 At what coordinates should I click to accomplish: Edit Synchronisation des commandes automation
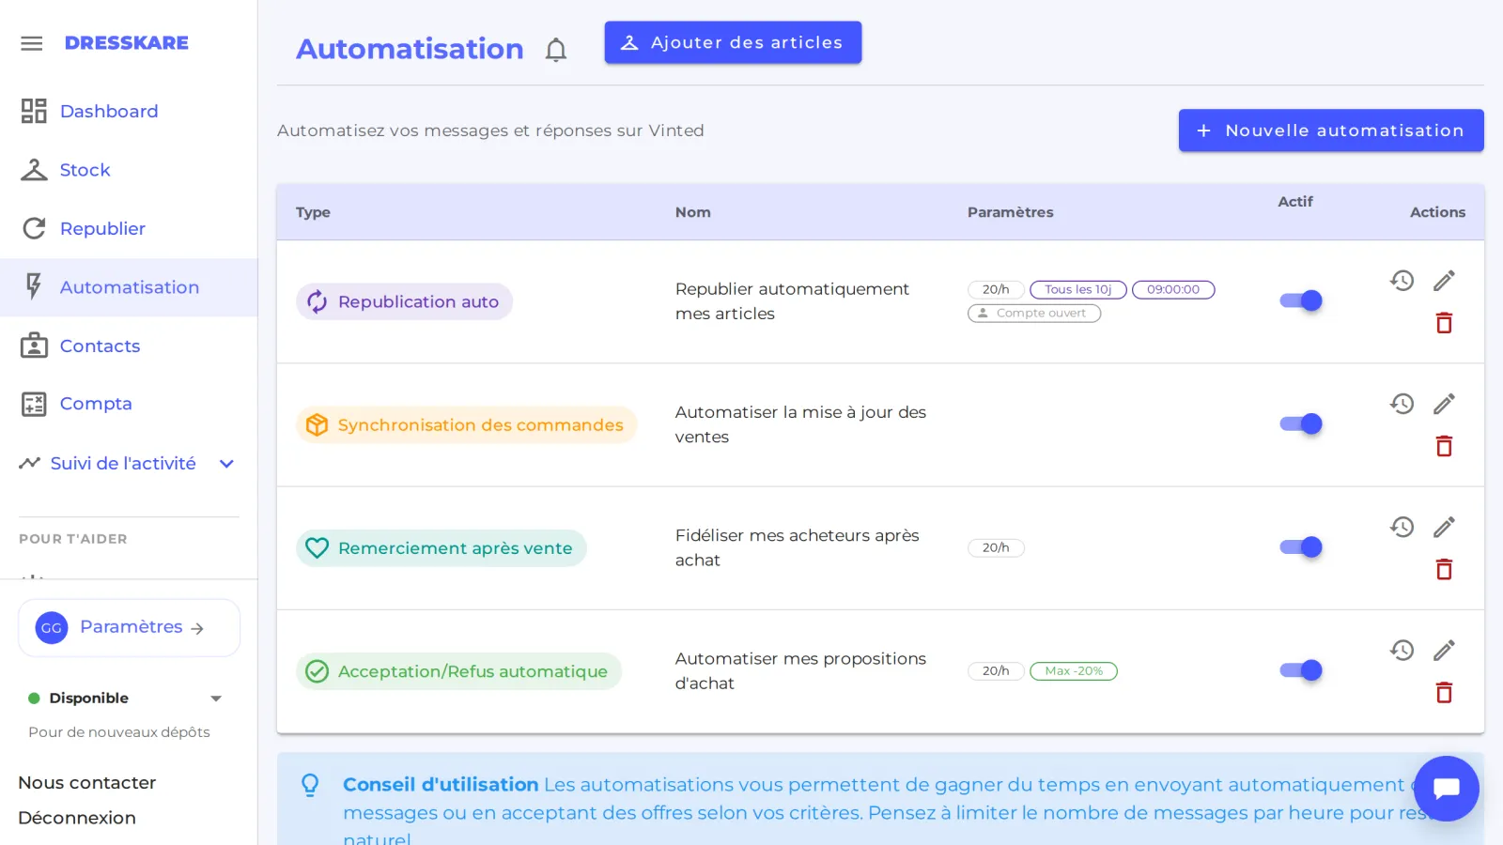[x=1444, y=403]
